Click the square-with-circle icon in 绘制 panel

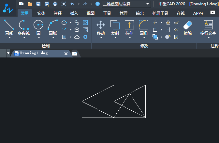pyautogui.click(x=85, y=23)
